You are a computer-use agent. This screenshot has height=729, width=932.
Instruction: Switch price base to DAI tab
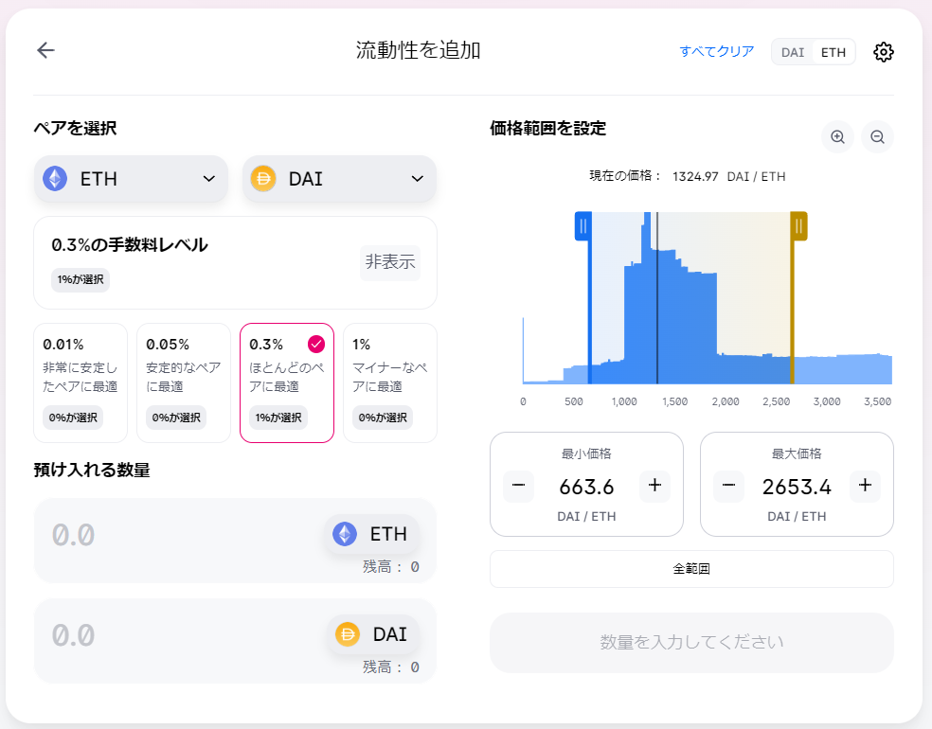793,52
